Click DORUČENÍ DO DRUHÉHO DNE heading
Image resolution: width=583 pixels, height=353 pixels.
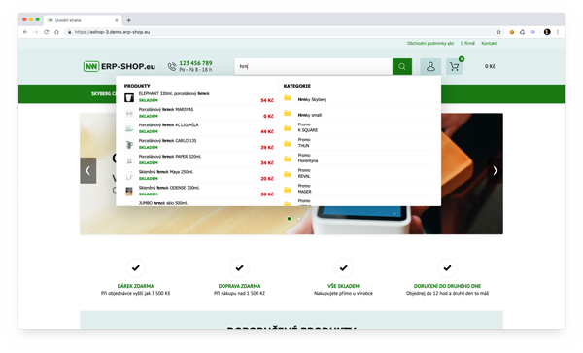click(447, 286)
